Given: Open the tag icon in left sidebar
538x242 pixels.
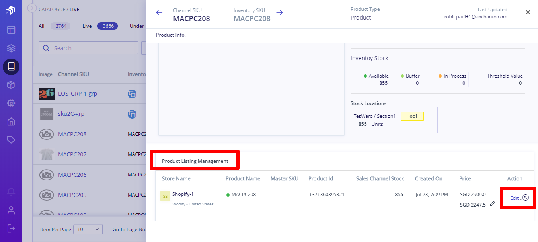Looking at the screenshot, I should pos(11,140).
